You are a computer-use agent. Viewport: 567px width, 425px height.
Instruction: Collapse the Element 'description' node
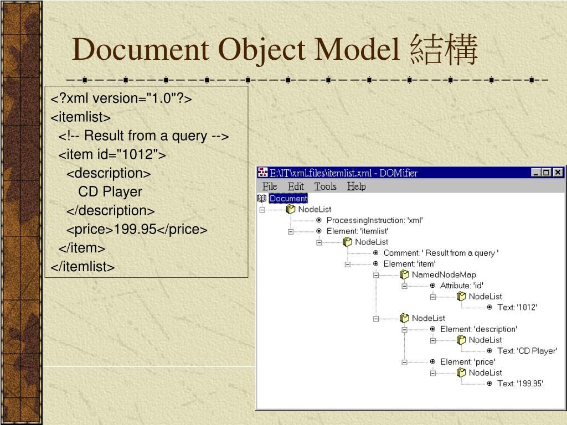404,330
